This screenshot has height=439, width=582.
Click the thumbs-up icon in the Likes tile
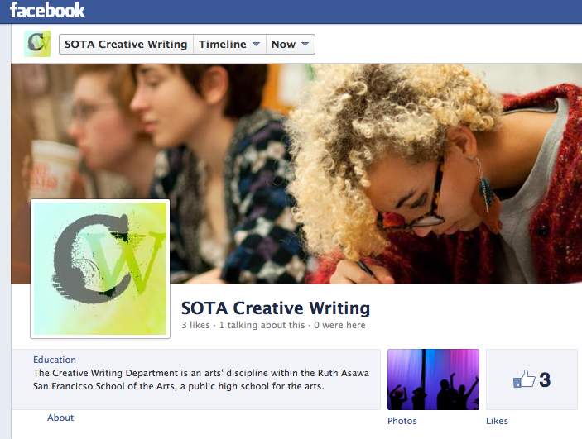[x=524, y=379]
